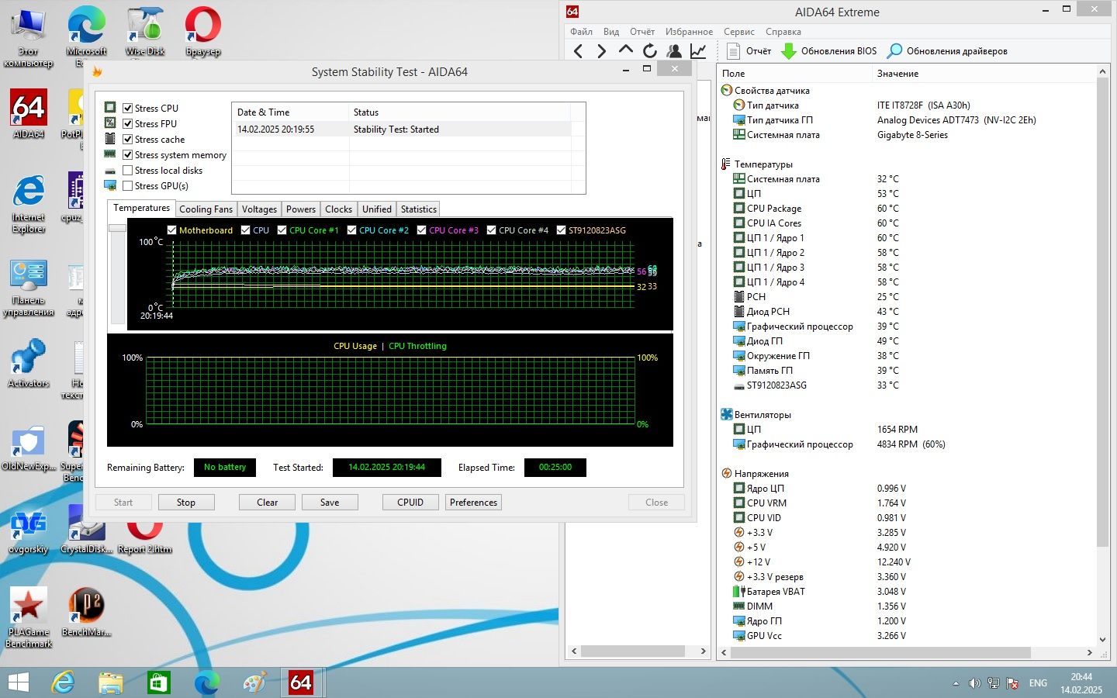
Task: Click AIDA64 icon in the taskbar
Action: pyautogui.click(x=301, y=682)
